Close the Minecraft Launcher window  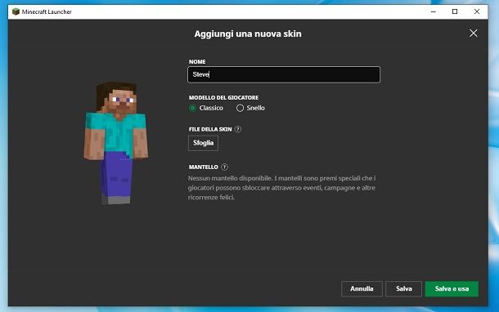(476, 11)
